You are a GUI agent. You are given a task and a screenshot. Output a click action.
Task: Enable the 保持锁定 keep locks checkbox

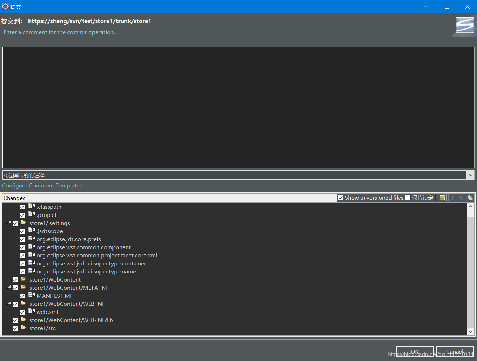(408, 198)
